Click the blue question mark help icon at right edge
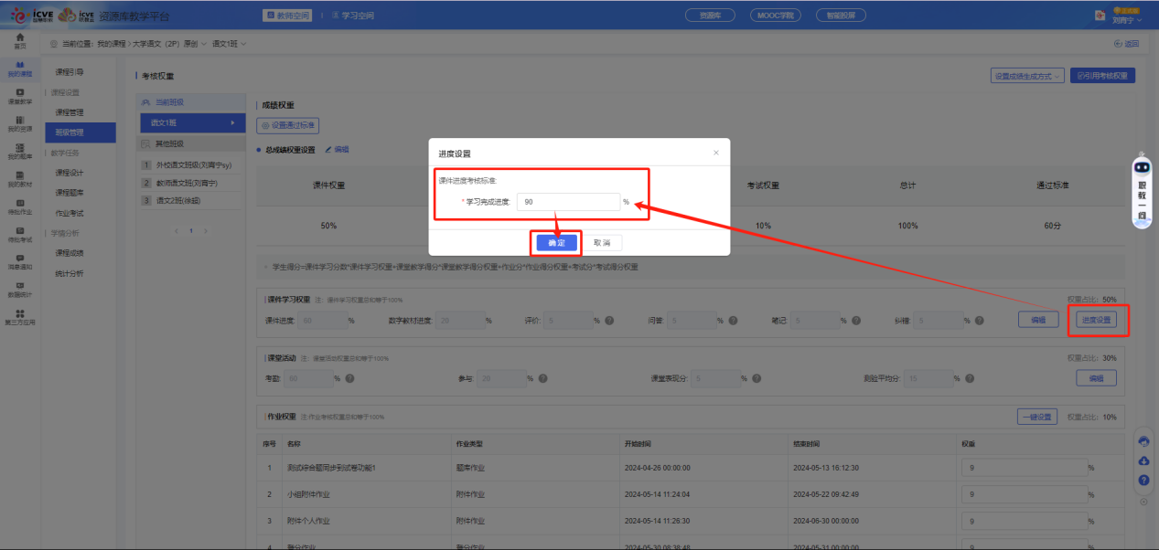This screenshot has height=550, width=1159. [x=1143, y=480]
